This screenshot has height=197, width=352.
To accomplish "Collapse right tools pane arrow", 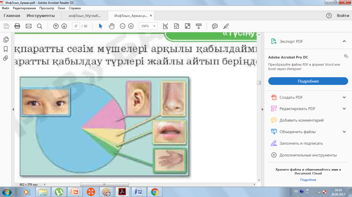I will pos(263,109).
